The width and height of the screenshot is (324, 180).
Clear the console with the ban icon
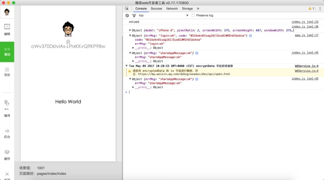(127, 15)
